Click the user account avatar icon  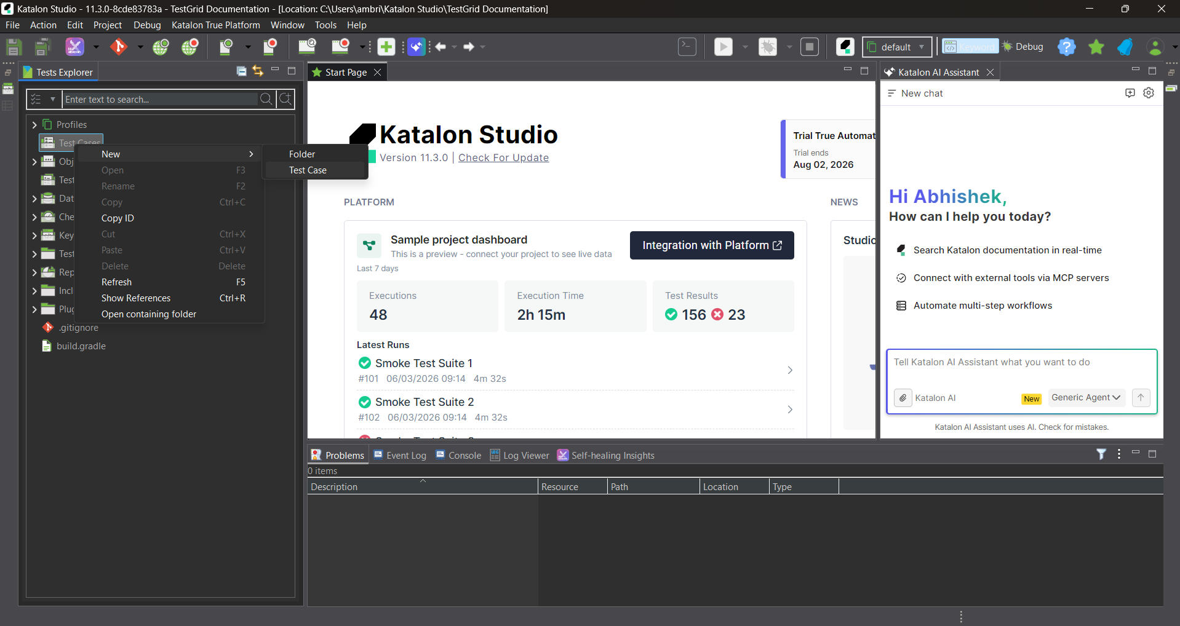(x=1155, y=47)
